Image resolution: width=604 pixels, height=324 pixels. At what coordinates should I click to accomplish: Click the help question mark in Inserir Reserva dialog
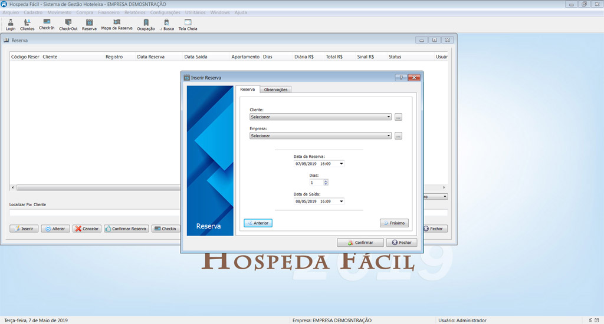pos(401,77)
